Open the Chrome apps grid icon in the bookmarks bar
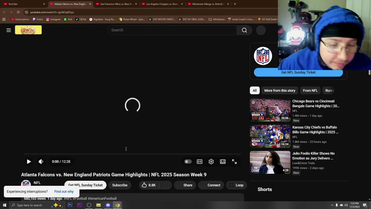 pos(4,19)
